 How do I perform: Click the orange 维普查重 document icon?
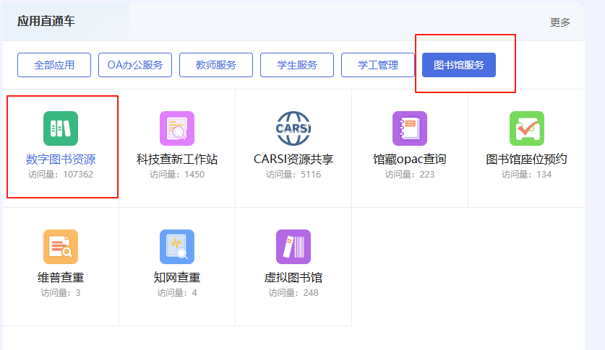(x=61, y=247)
